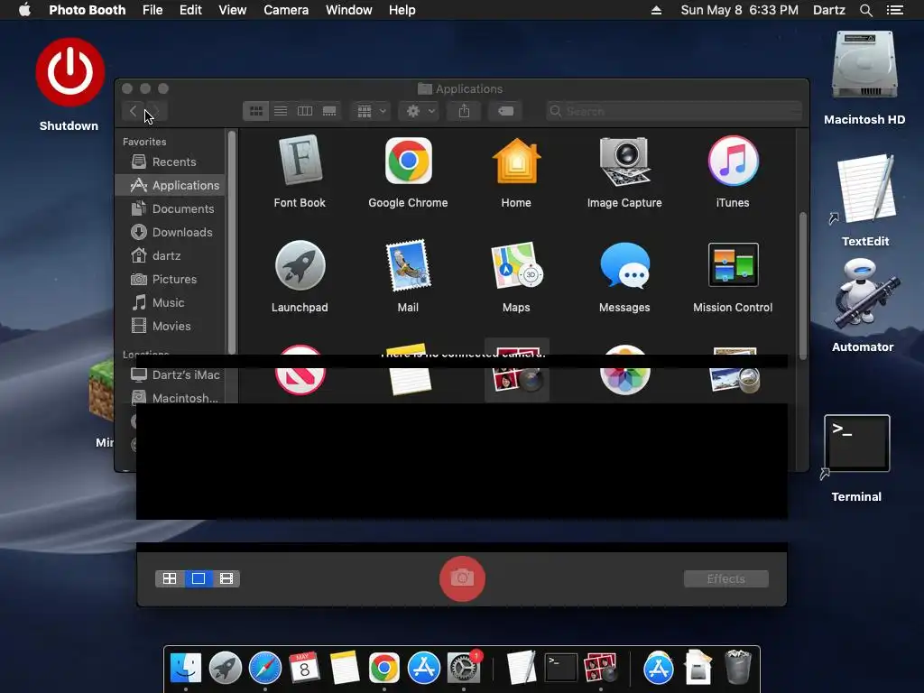Select the Photos app icon in Finder
Image resolution: width=924 pixels, height=693 pixels.
(x=624, y=370)
